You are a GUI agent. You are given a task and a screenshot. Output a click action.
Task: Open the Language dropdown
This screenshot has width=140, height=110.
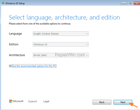click(x=61, y=34)
